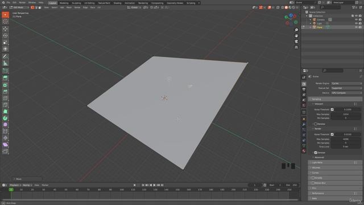Activate the Scale tool

(x=5, y=42)
